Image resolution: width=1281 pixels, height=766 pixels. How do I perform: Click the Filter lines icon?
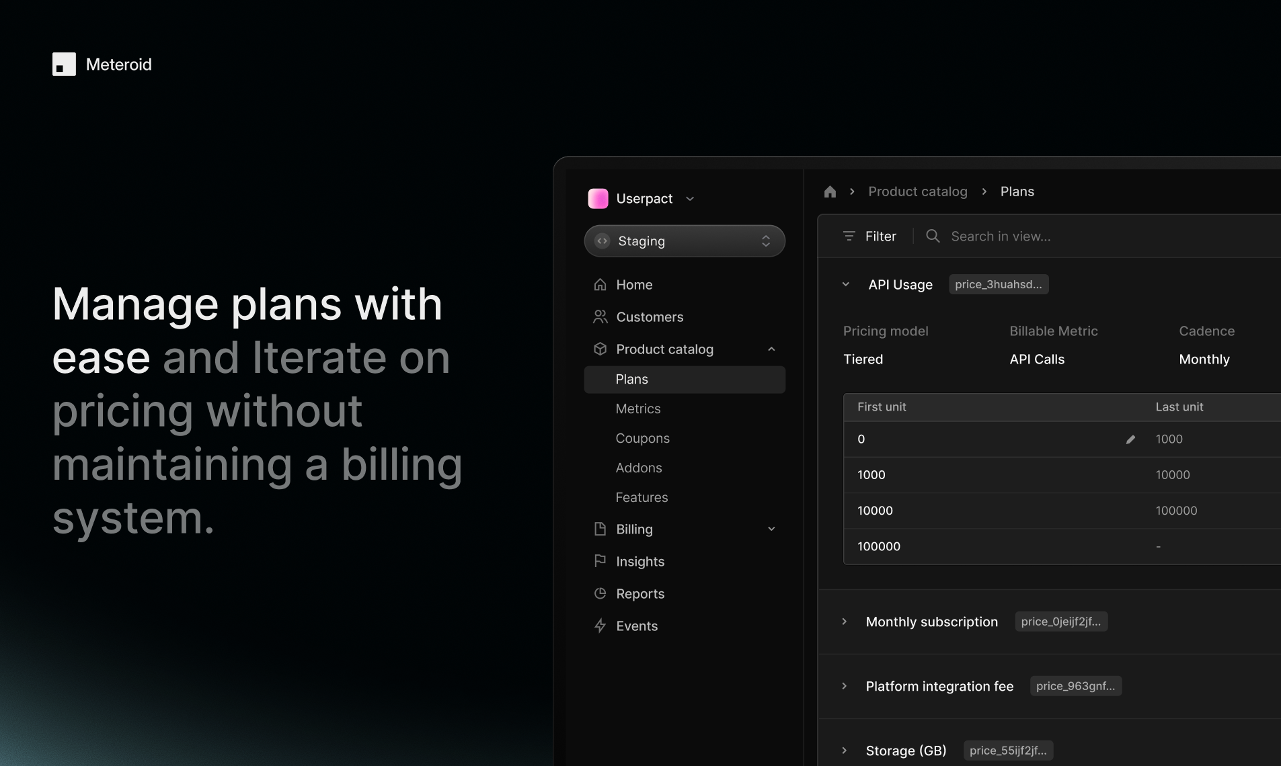849,236
